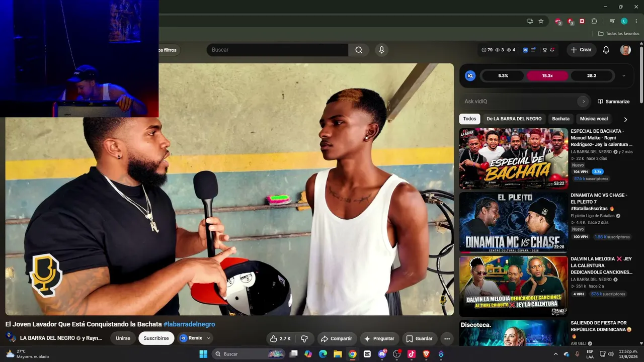Viewport: 644px width, 362px height.
Task: Dislike the video with thumbs down
Action: [304, 338]
